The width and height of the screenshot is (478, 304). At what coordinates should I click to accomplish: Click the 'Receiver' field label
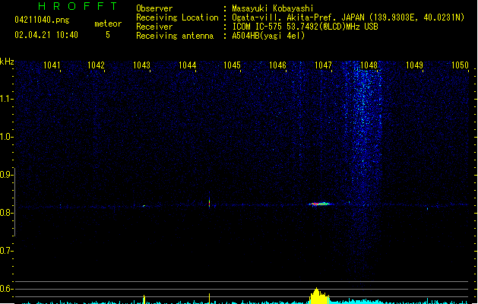coord(154,27)
